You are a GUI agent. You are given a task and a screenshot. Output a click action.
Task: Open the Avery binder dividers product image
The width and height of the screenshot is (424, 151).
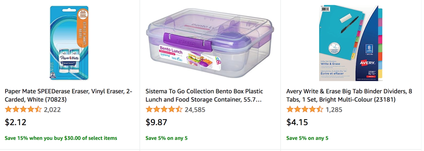tap(351, 43)
